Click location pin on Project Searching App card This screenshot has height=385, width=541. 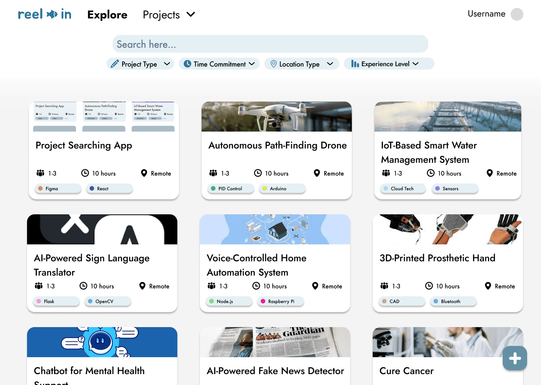pos(144,173)
